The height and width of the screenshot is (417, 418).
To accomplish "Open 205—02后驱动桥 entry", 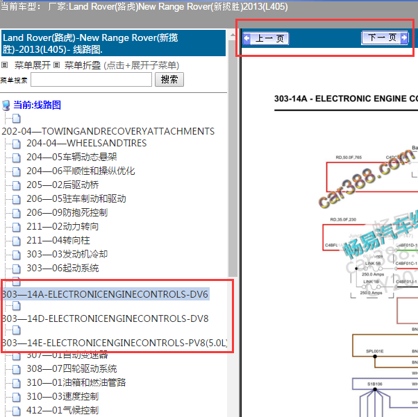I will coord(62,185).
